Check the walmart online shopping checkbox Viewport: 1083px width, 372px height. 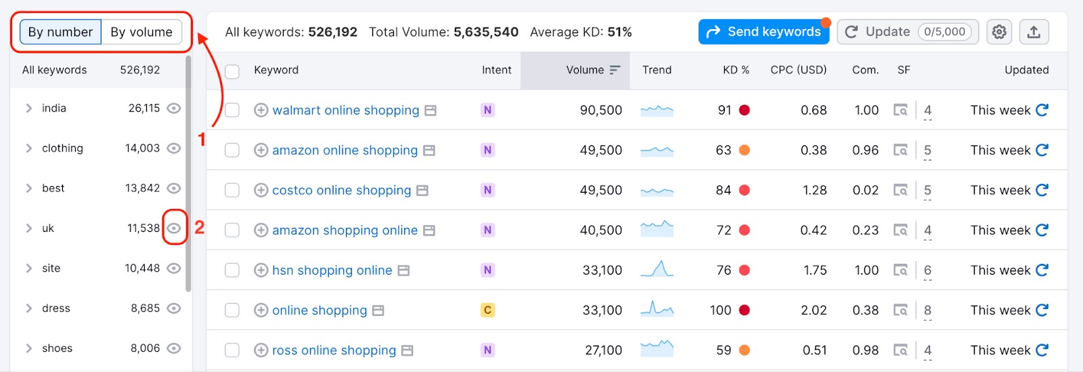click(x=232, y=110)
